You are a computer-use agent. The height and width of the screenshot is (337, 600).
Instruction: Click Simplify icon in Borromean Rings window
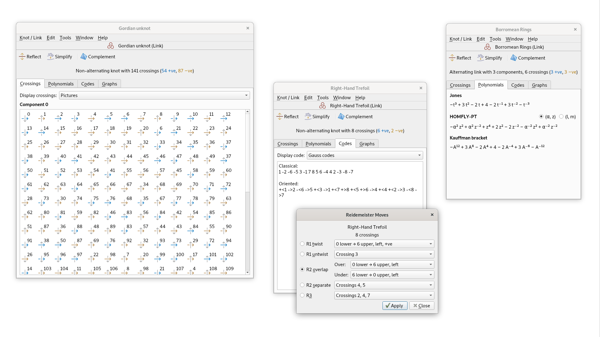click(480, 58)
